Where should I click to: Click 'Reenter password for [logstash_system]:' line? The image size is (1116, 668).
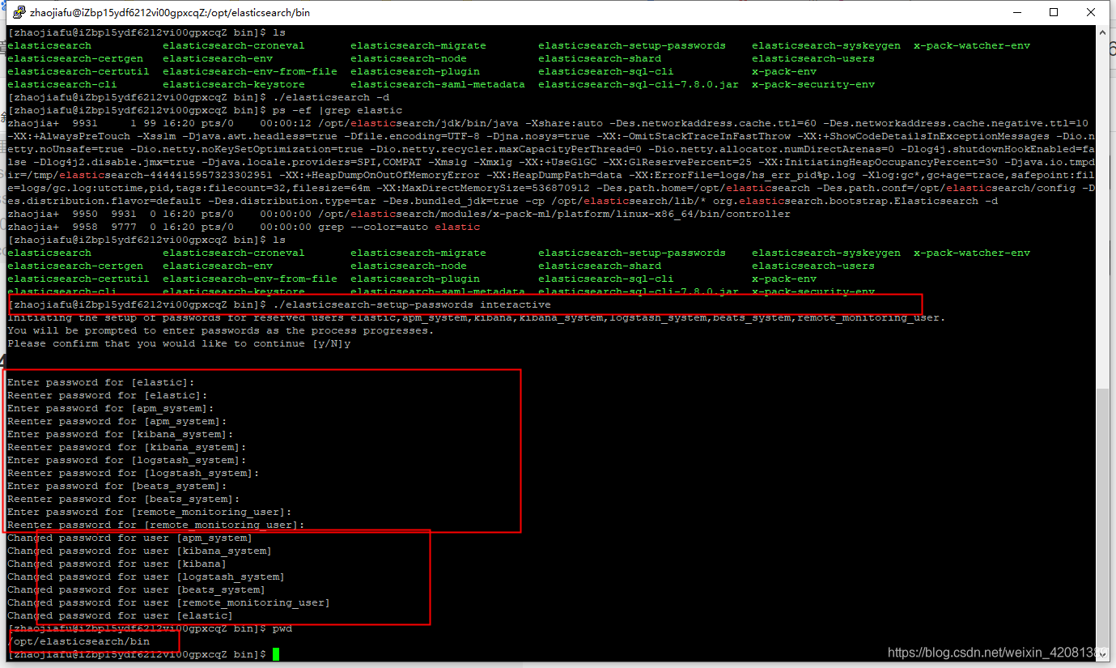[134, 473]
